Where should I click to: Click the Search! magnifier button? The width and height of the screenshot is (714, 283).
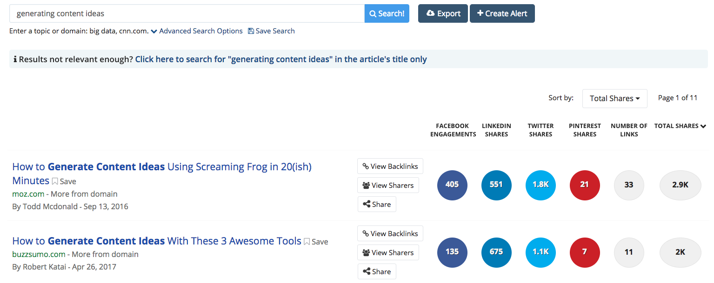(387, 13)
